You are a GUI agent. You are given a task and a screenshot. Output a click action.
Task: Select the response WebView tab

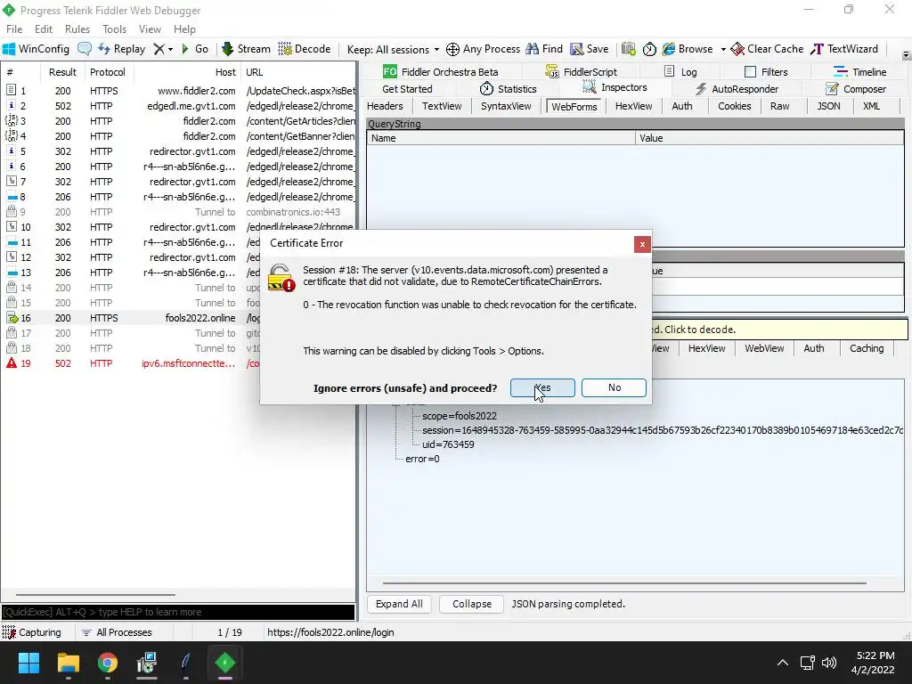tap(764, 348)
